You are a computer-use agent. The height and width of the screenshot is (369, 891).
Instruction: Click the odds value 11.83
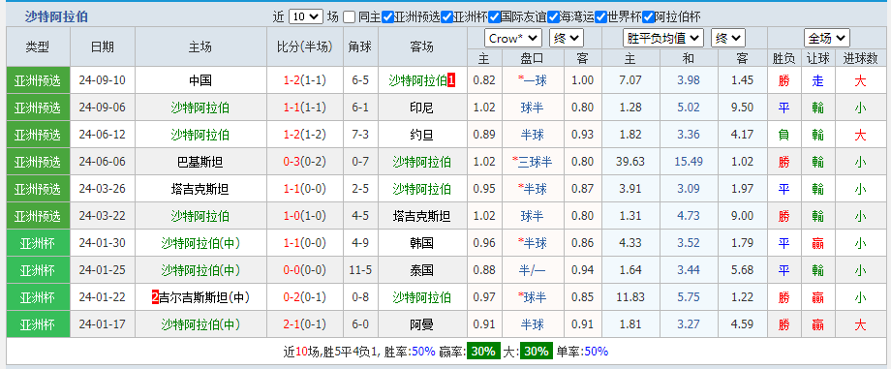(630, 297)
